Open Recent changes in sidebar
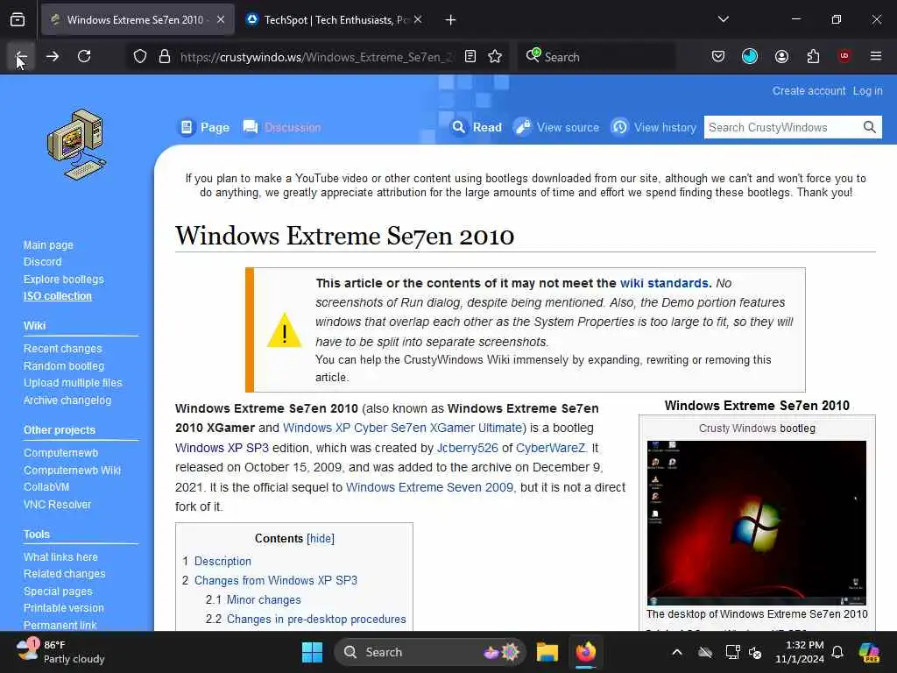This screenshot has width=897, height=673. (x=62, y=349)
